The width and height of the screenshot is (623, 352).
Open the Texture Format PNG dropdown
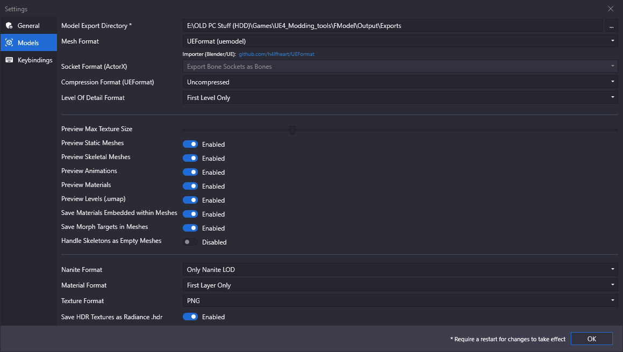click(400, 301)
